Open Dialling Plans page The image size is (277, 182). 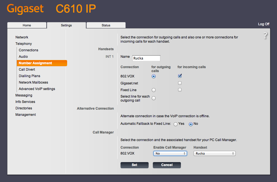pyautogui.click(x=29, y=76)
